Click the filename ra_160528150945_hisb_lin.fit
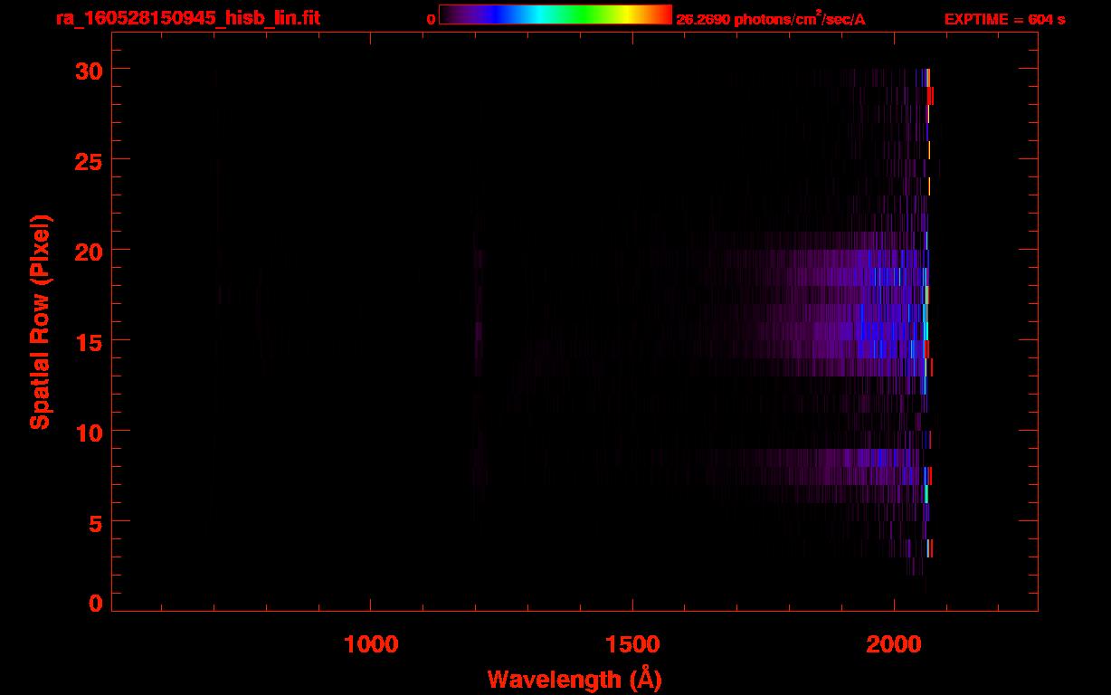 [x=187, y=18]
